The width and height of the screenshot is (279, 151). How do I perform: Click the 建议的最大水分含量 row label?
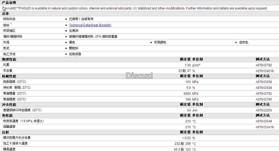tap(17, 138)
